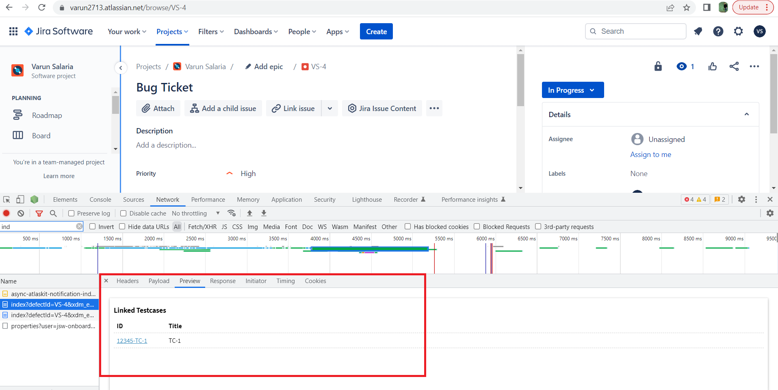Vote for issue with thumbs-up icon
The width and height of the screenshot is (778, 390).
coord(713,66)
